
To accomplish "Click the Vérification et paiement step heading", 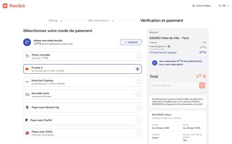I will pos(162,20).
